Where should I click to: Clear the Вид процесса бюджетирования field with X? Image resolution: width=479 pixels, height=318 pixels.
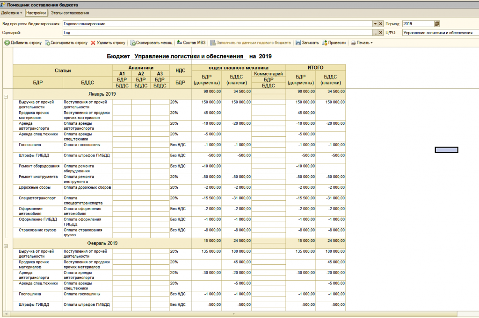click(381, 23)
